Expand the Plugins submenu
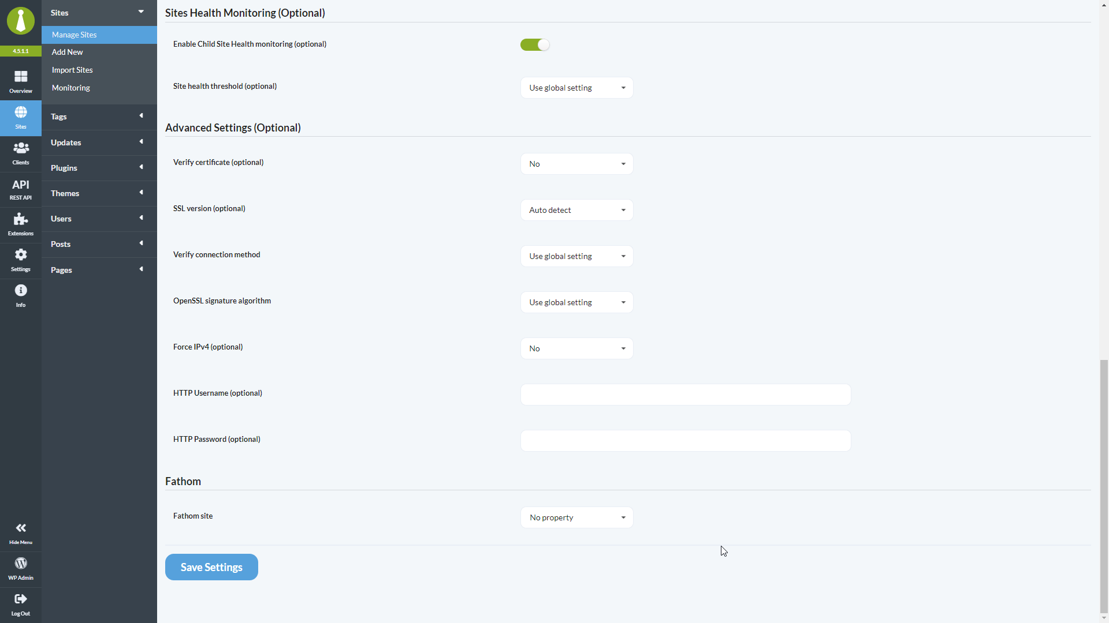 coord(98,168)
